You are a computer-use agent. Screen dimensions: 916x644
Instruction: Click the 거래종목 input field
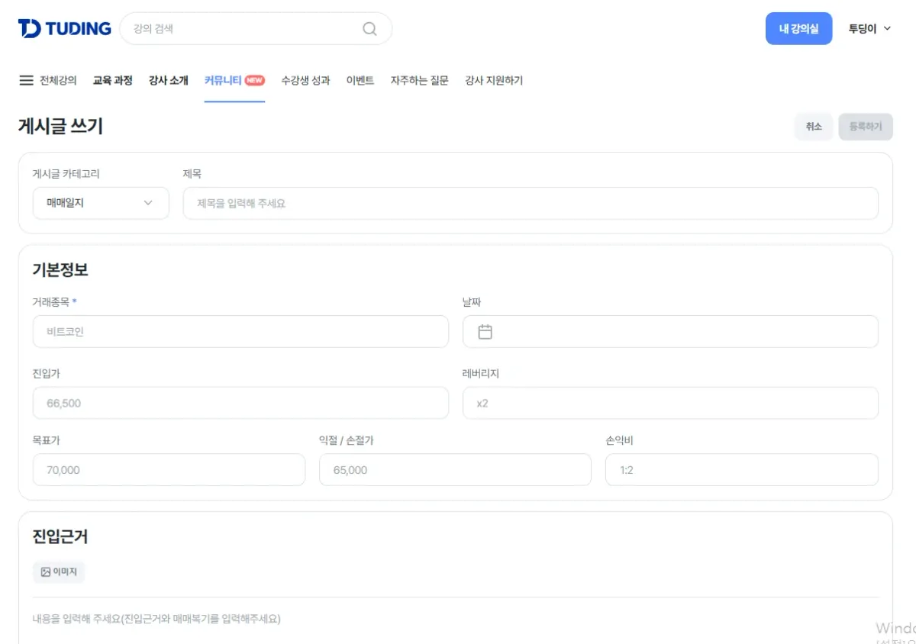tap(240, 332)
